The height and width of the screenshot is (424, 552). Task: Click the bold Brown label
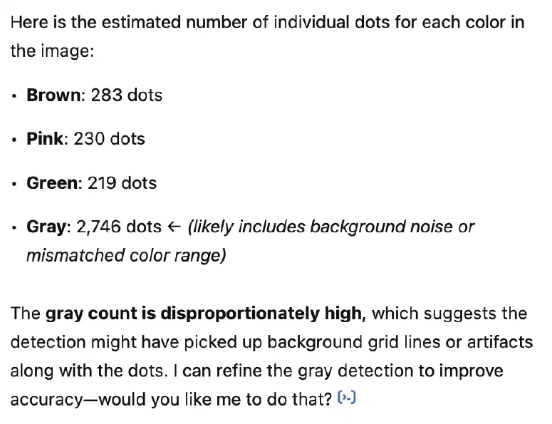click(54, 95)
